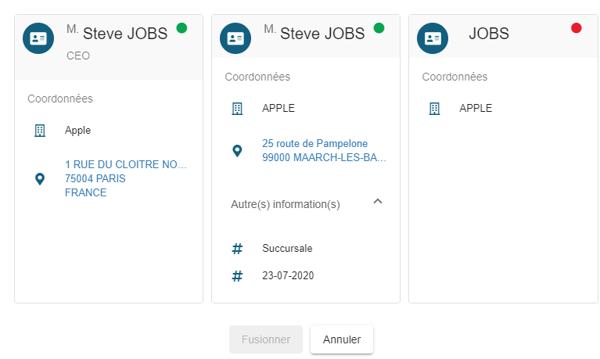Click the building icon in the middle card

click(x=237, y=109)
